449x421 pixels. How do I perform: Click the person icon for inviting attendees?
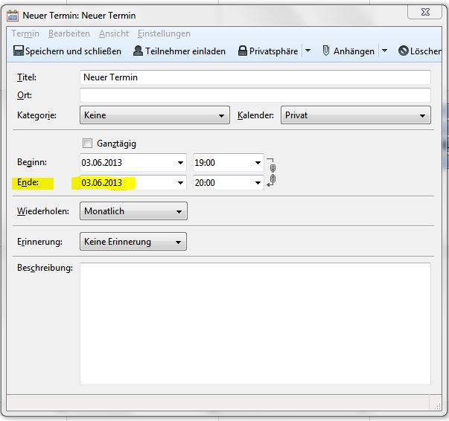pos(138,51)
